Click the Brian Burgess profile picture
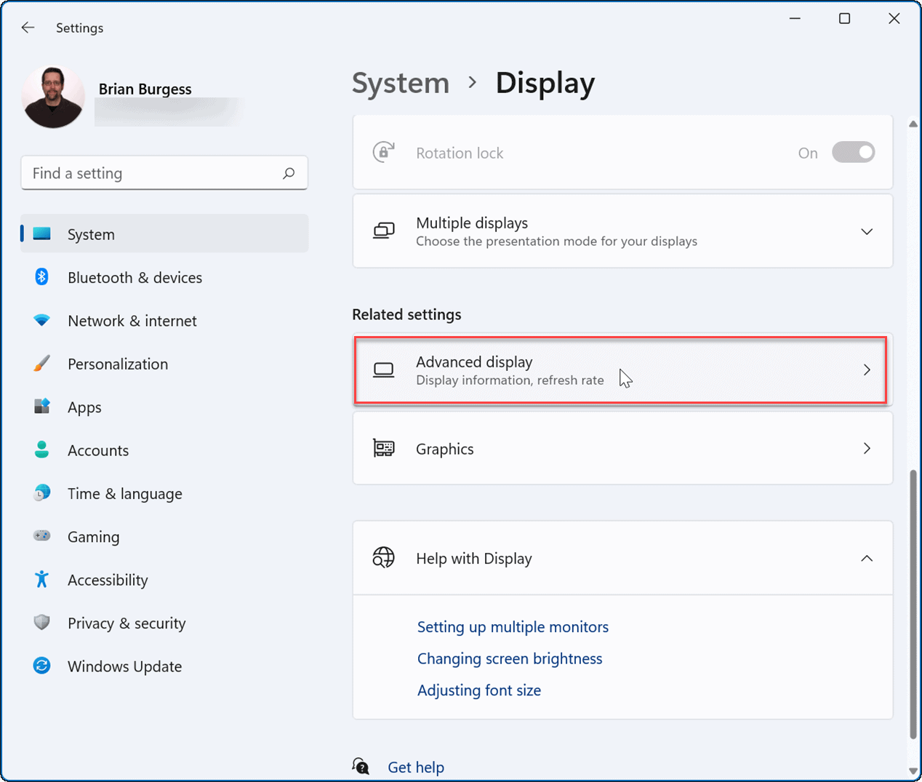Screen dimensions: 922x782 (53, 97)
